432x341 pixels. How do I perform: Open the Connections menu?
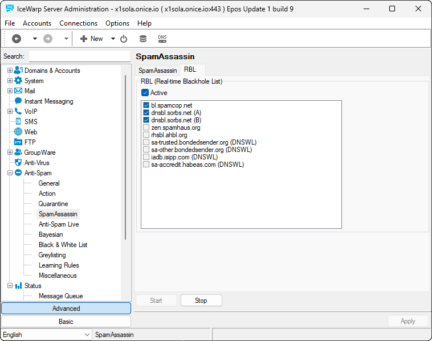(x=79, y=23)
